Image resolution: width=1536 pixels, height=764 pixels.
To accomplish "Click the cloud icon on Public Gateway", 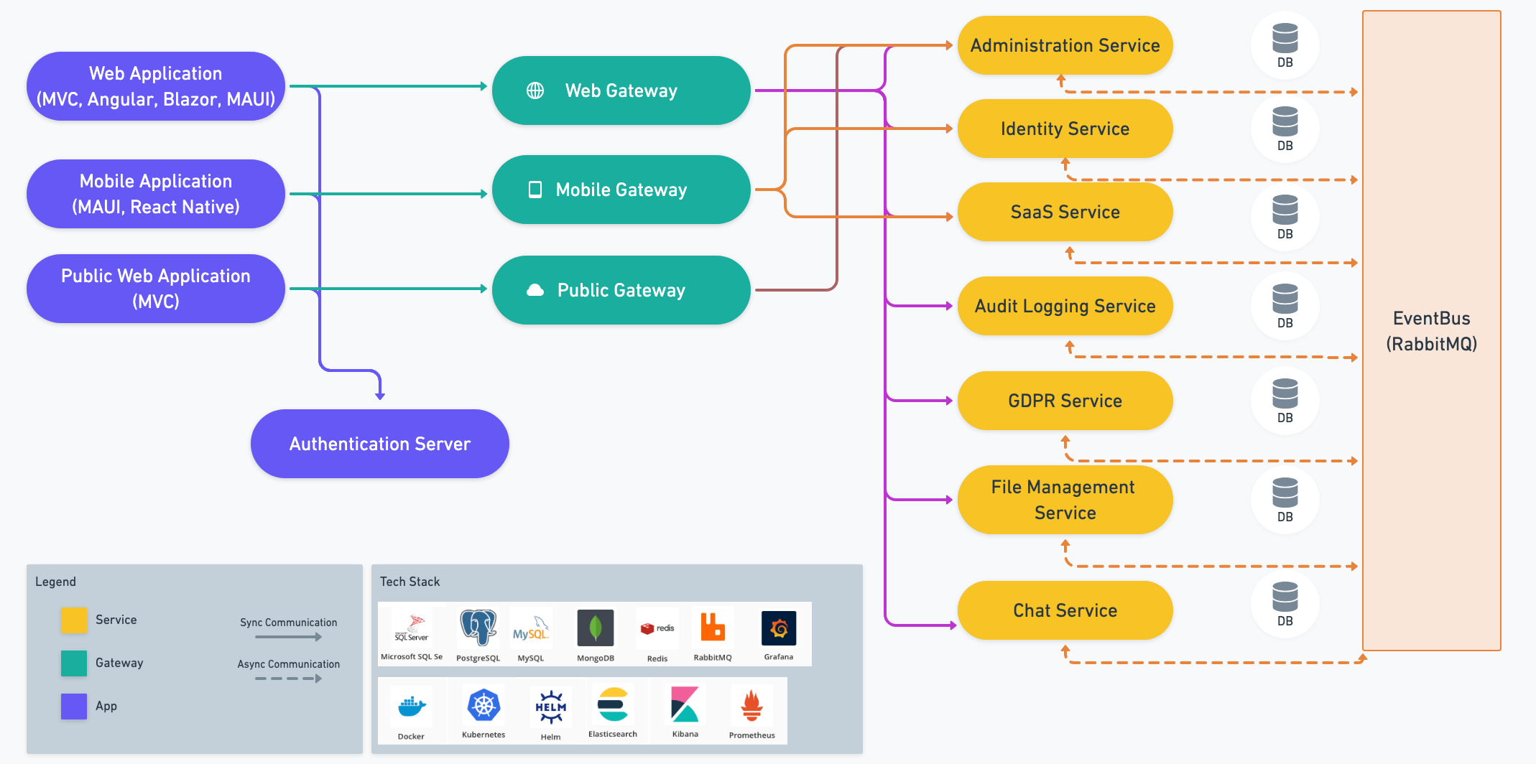I will (x=535, y=290).
